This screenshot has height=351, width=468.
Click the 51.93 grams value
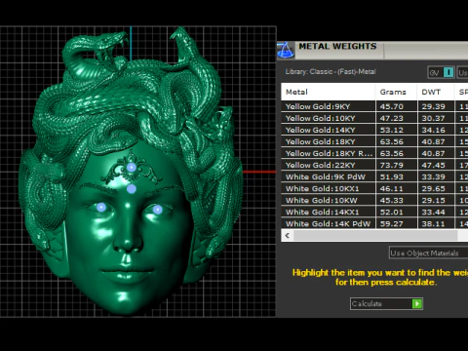pyautogui.click(x=392, y=176)
